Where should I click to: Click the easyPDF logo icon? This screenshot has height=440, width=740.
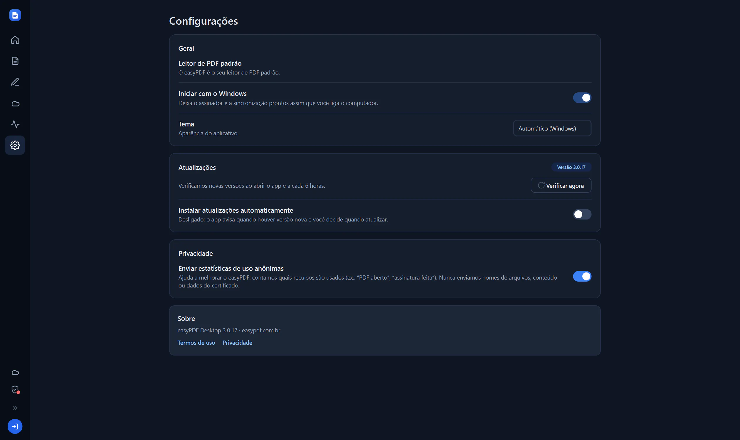tap(15, 15)
